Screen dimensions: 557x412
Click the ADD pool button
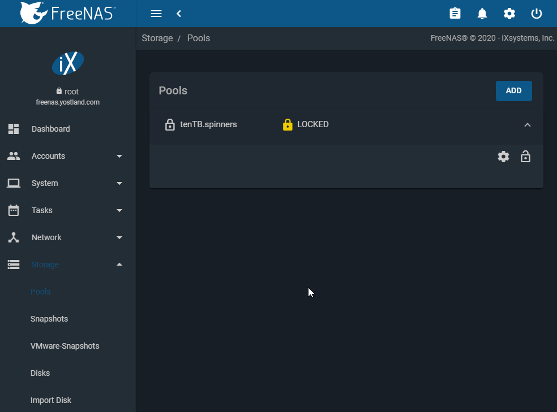(x=513, y=91)
